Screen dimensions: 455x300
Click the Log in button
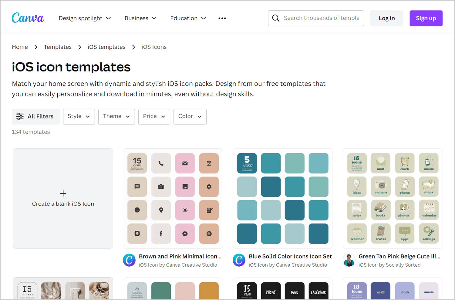coord(387,18)
